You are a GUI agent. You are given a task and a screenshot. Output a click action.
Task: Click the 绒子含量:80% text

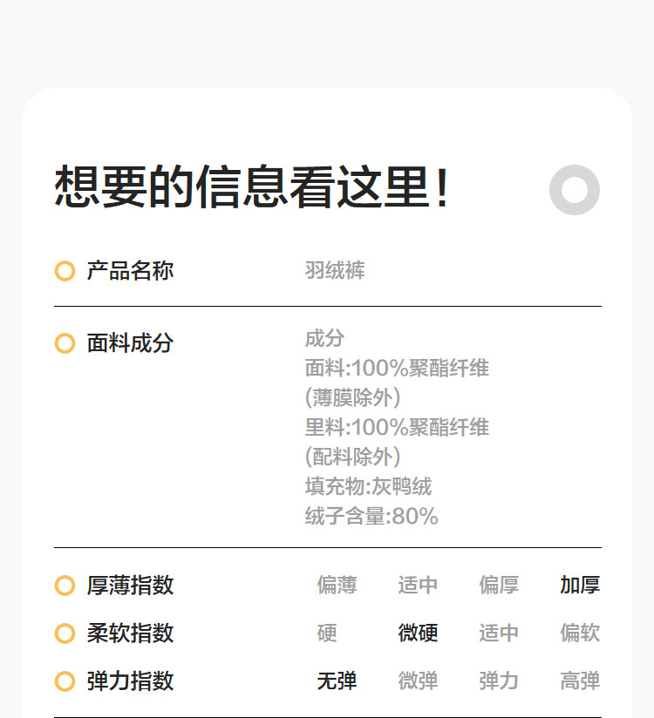coord(371,517)
